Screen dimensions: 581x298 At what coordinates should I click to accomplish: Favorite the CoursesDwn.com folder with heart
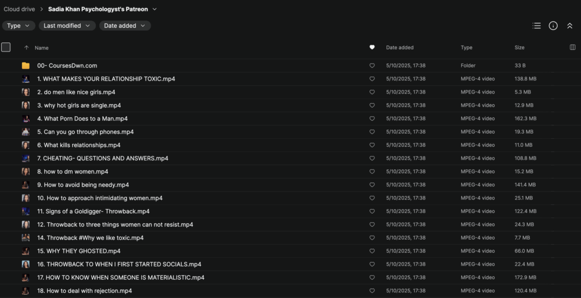[372, 66]
